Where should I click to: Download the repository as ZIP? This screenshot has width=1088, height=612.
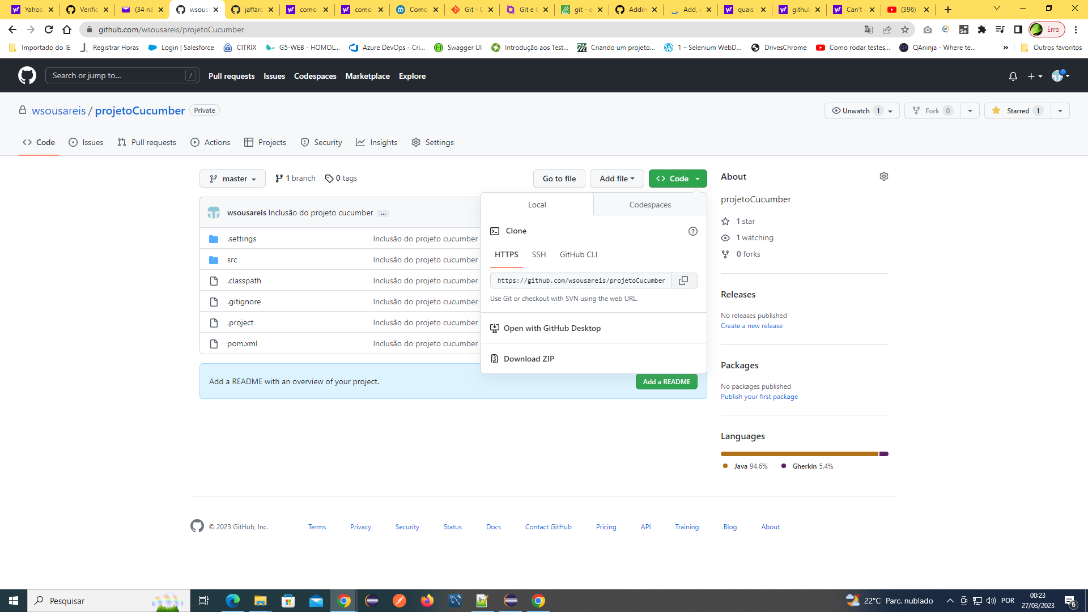coord(529,358)
